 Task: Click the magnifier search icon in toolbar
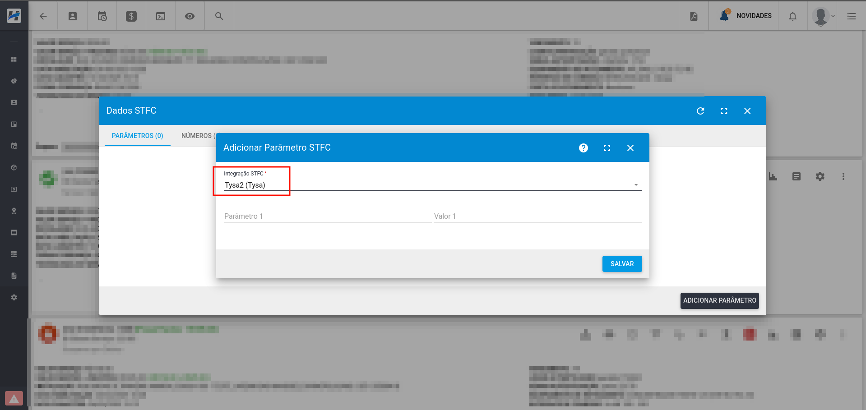(x=219, y=16)
